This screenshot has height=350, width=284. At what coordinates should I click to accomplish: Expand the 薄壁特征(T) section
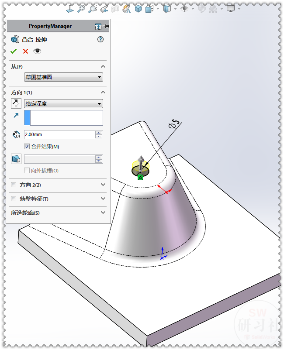tap(103, 199)
